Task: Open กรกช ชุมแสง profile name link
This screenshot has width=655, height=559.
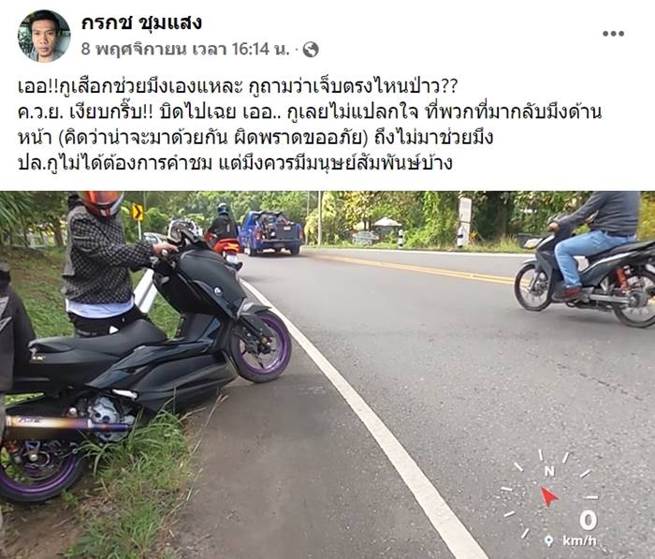Action: coord(141,22)
